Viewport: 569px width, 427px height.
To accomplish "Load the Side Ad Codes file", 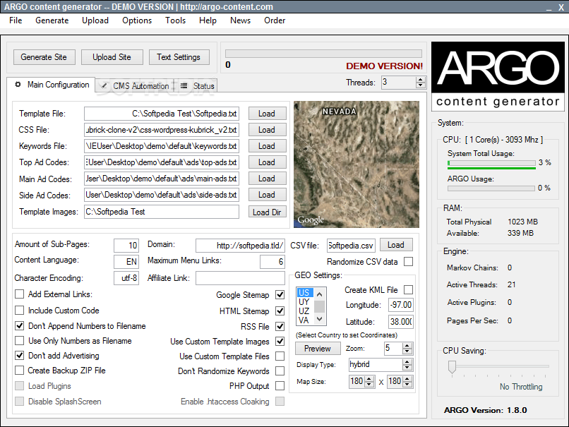I will 267,195.
